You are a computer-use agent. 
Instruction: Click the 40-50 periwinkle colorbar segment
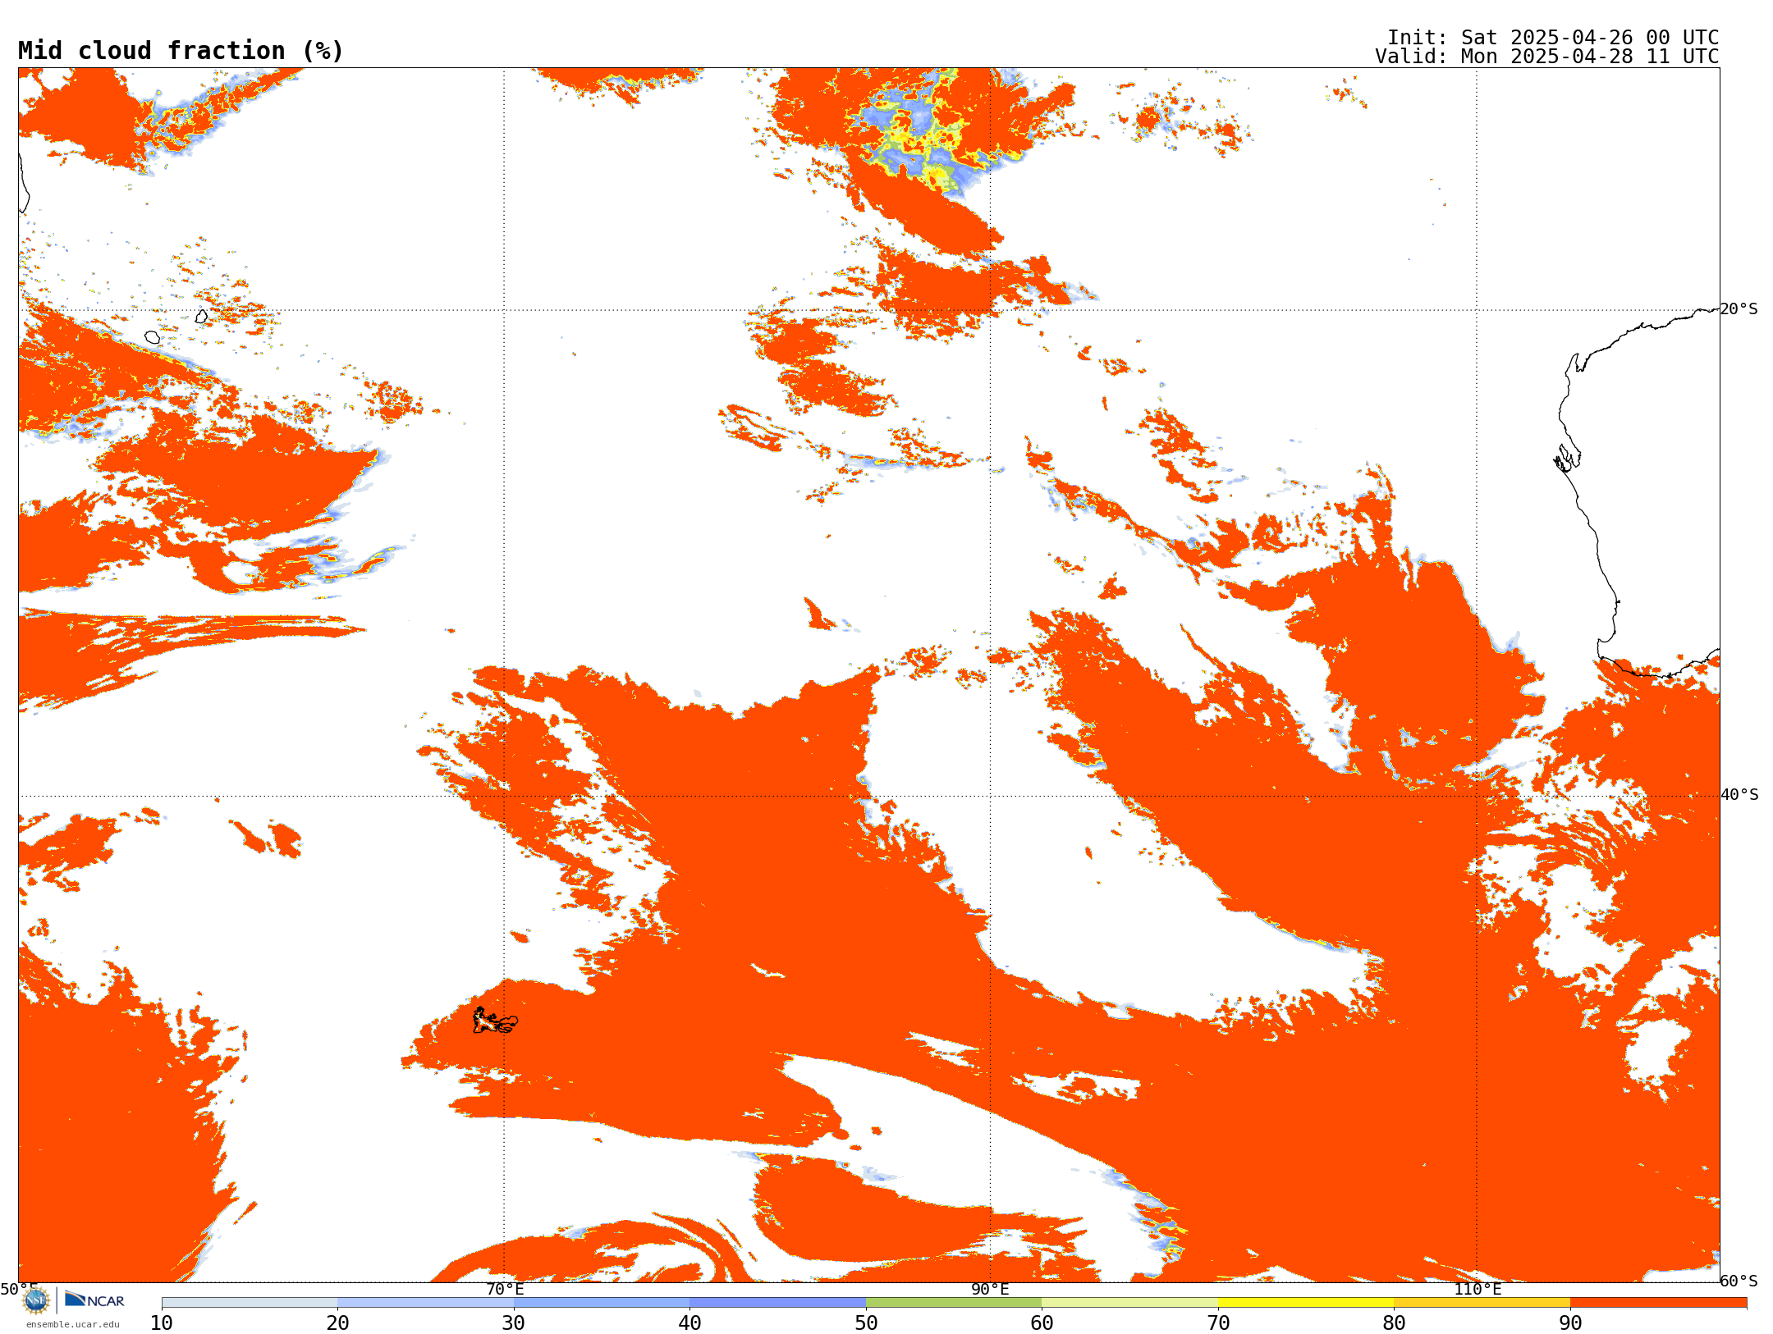coord(778,1303)
